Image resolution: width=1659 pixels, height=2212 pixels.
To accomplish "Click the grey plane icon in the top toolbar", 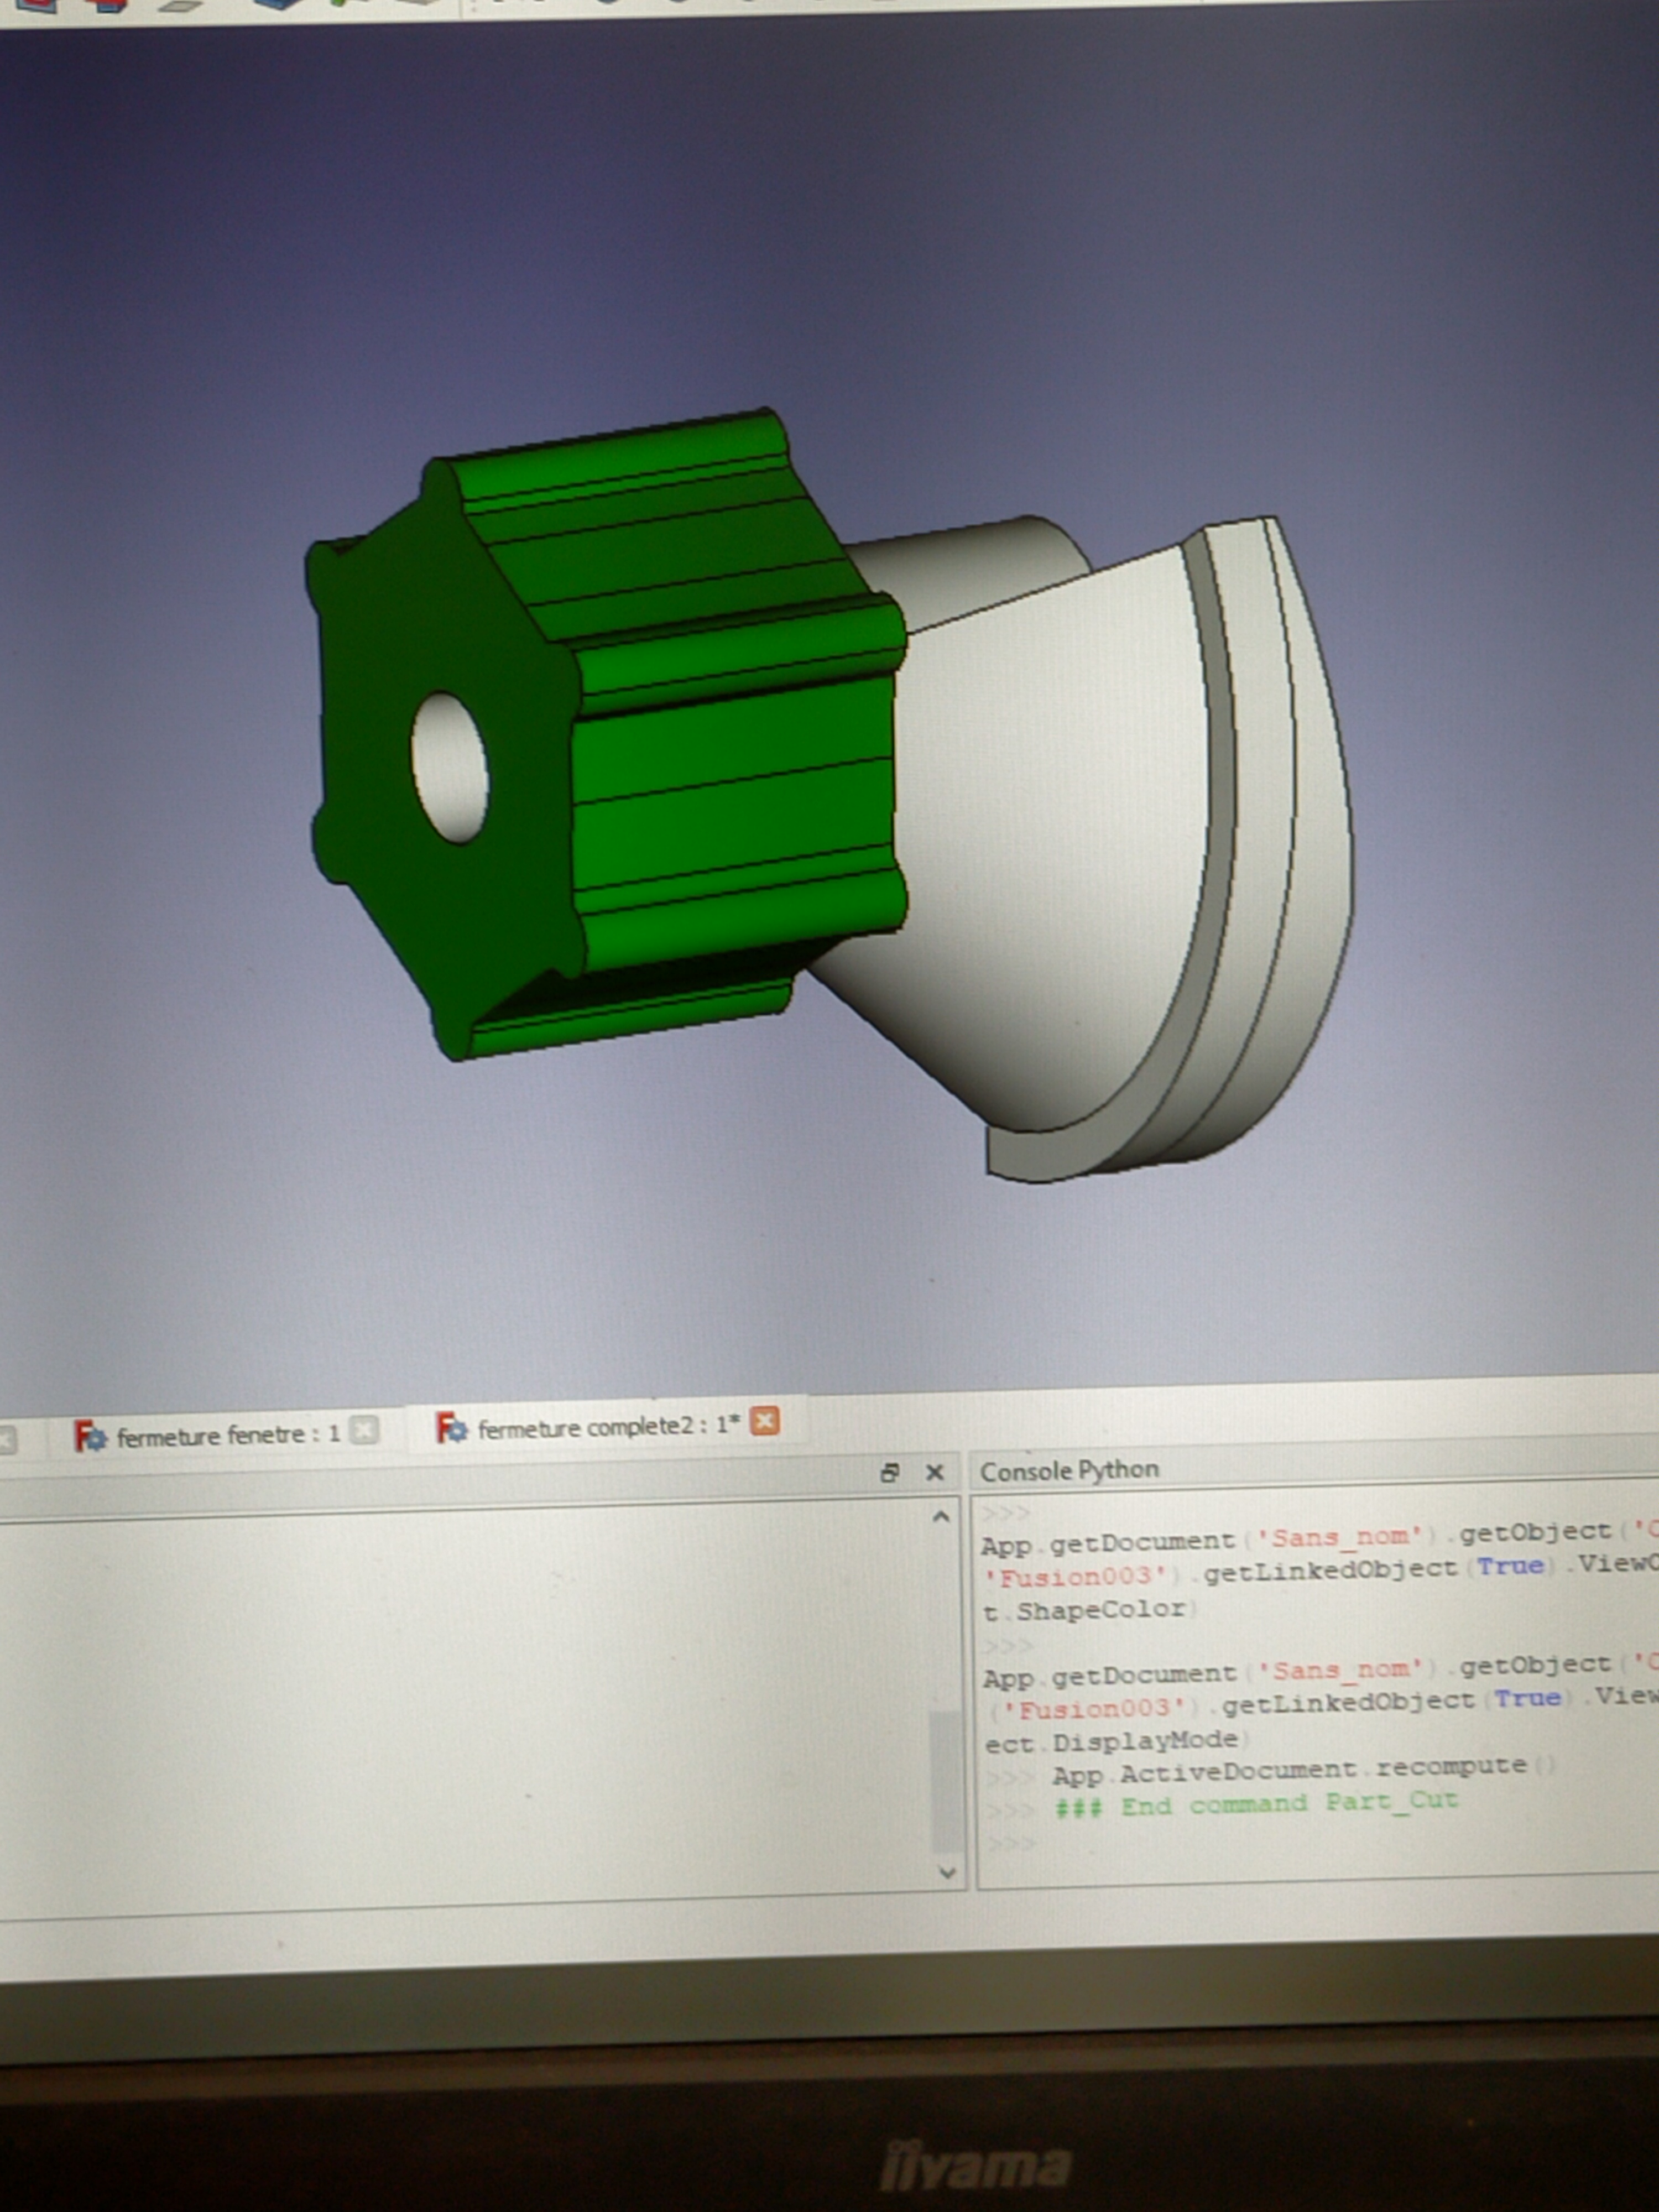I will pos(180,5).
